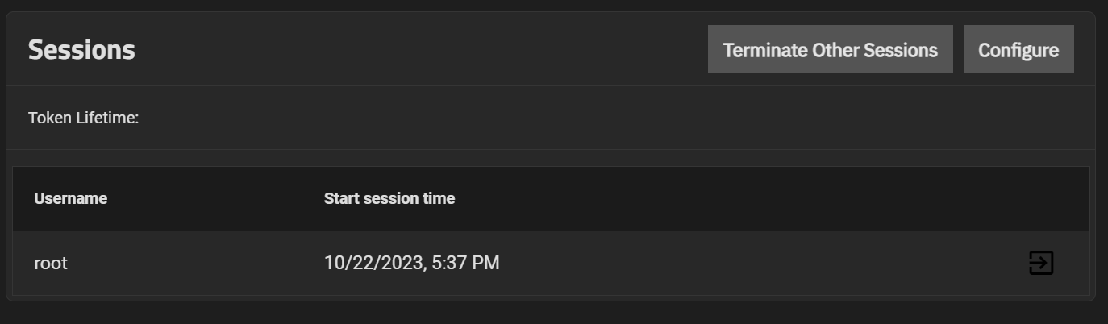
Task: Sort sessions by Start session time
Action: pos(389,198)
